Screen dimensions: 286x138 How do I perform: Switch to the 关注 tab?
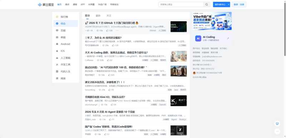point(109,16)
